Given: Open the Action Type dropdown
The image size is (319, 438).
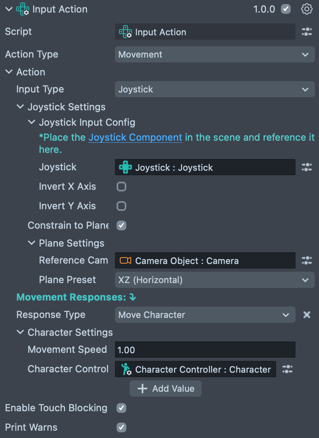Looking at the screenshot, I should [x=215, y=54].
